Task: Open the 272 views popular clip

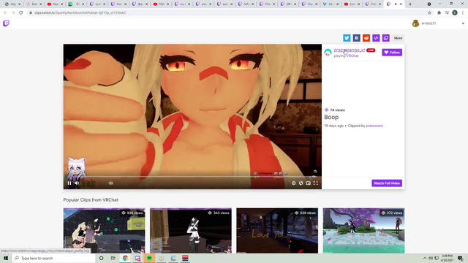Action: point(363,231)
